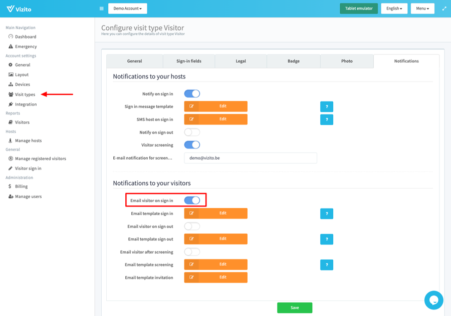Click the fullscreen expand icon
Image resolution: width=451 pixels, height=316 pixels.
[444, 8]
